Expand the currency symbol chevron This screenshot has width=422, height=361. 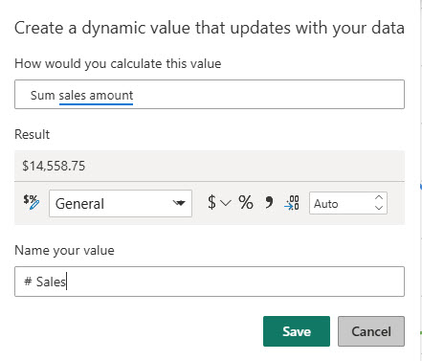click(225, 203)
